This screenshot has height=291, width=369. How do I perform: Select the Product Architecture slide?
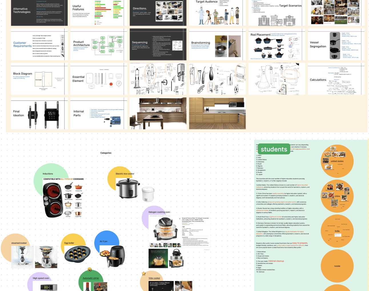tap(99, 44)
